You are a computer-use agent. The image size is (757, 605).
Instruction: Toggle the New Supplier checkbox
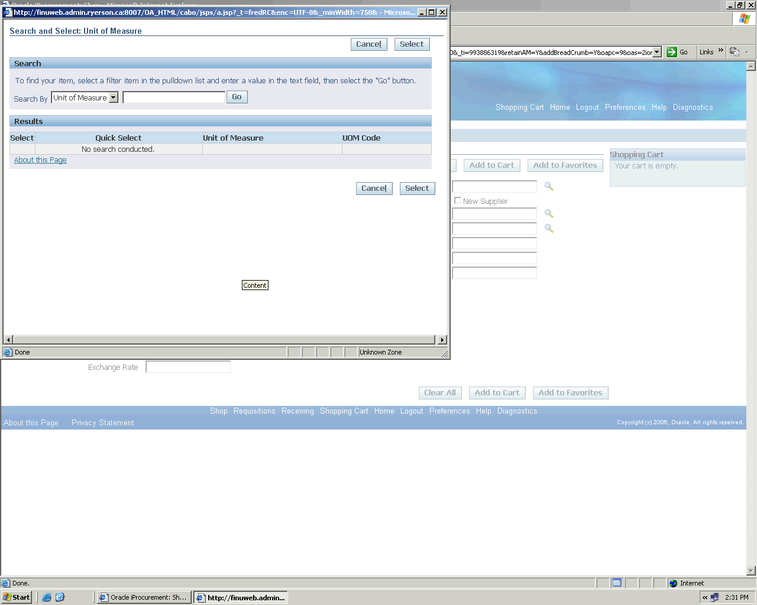[458, 201]
